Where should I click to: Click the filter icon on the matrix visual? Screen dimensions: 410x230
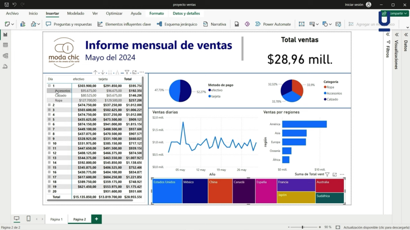pos(127,73)
